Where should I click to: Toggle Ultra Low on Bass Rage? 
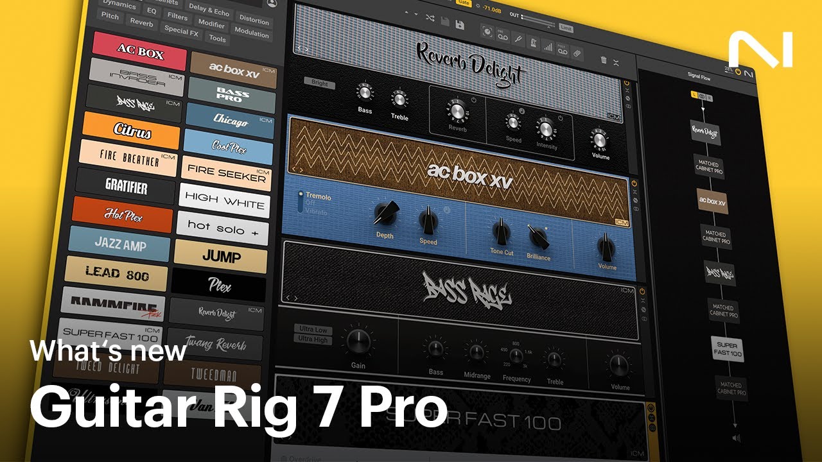click(312, 329)
